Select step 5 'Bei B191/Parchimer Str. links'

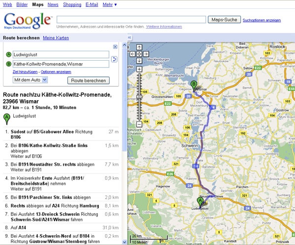[x=61, y=197]
